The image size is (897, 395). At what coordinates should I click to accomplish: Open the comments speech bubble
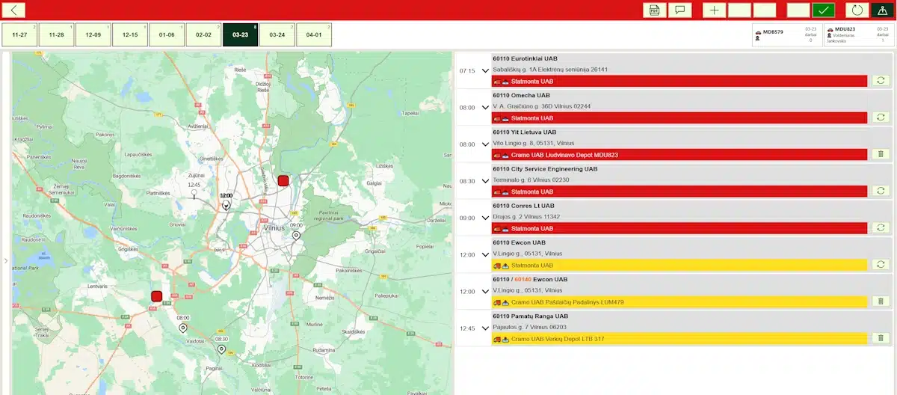[x=679, y=10]
